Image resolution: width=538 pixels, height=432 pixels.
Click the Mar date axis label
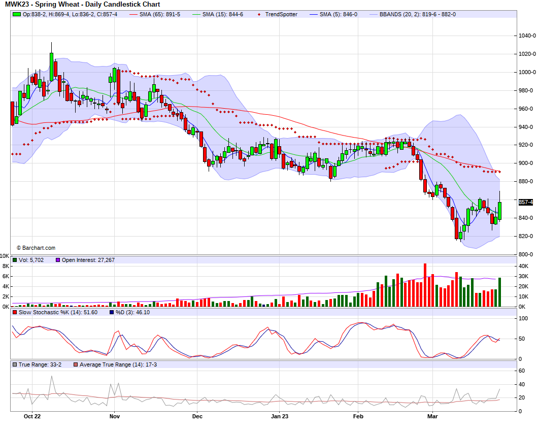pos(432,416)
